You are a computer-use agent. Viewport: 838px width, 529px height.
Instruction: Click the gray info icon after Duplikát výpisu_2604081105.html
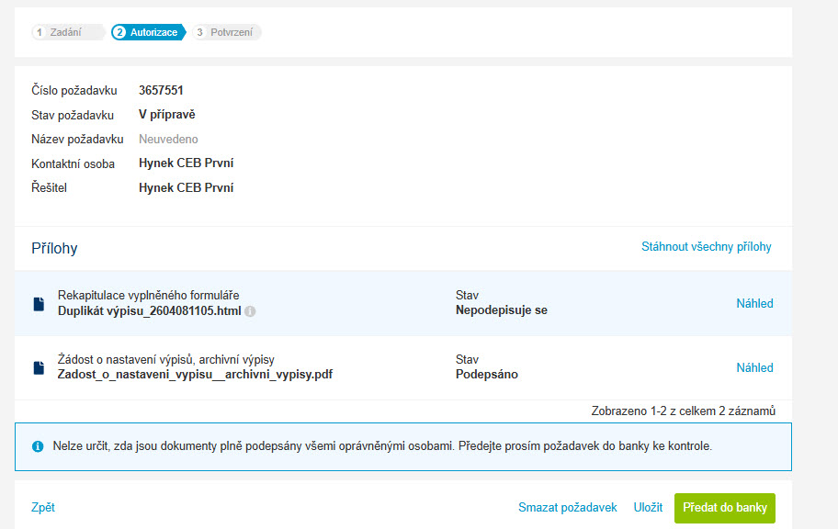(x=250, y=311)
